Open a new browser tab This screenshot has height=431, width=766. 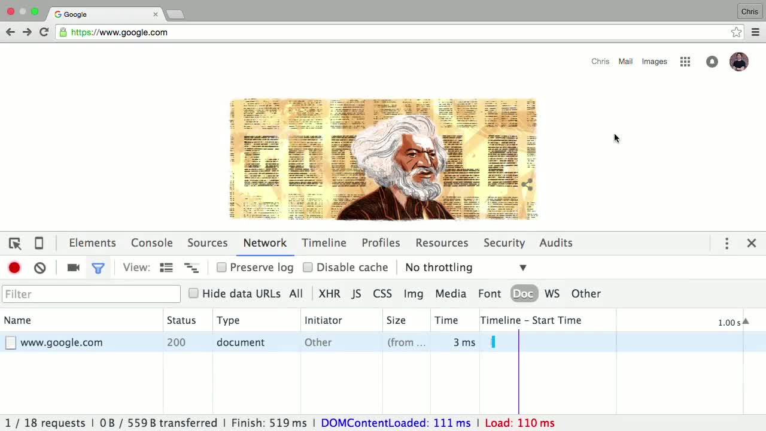[175, 14]
